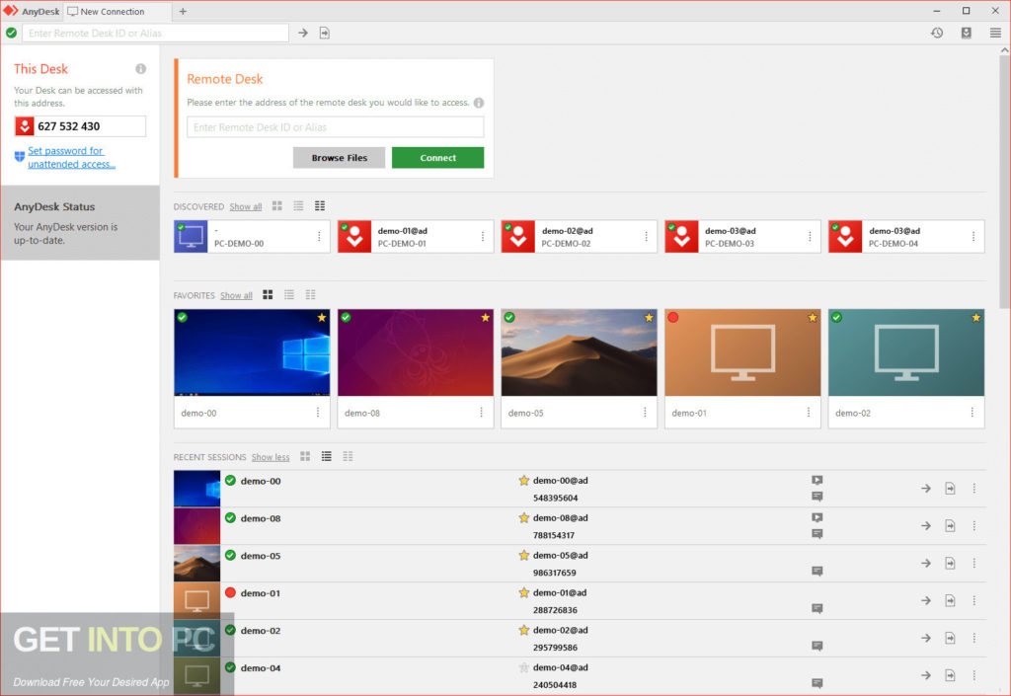Screen dimensions: 1011x696
Task: Open options menu for the demo-04 session row
Action: click(973, 675)
